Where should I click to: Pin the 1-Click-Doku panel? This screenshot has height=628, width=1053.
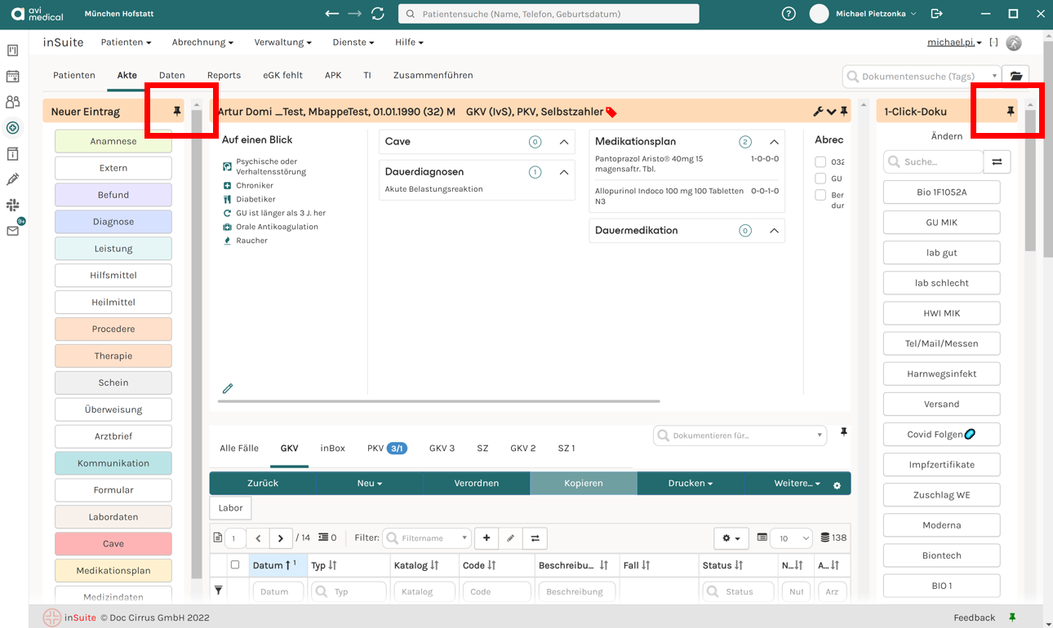tap(1011, 111)
